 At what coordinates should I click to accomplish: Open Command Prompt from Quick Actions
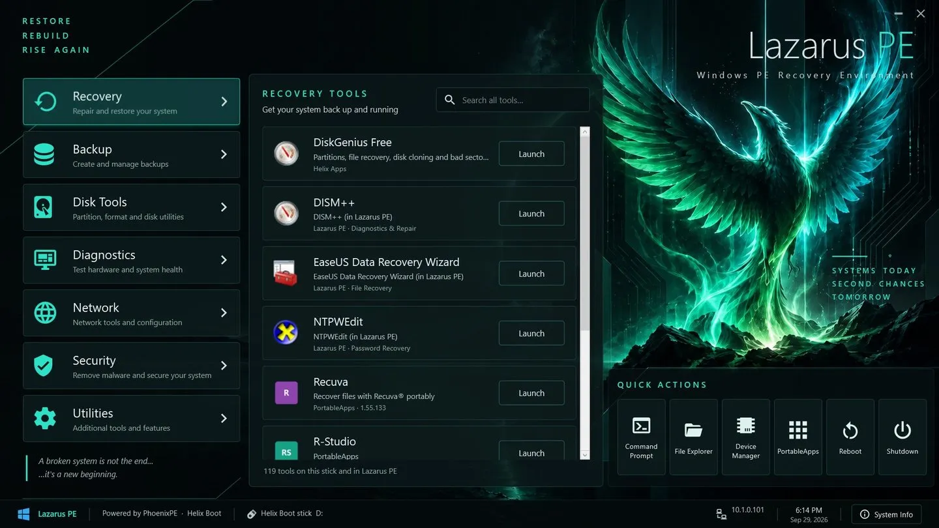click(642, 437)
